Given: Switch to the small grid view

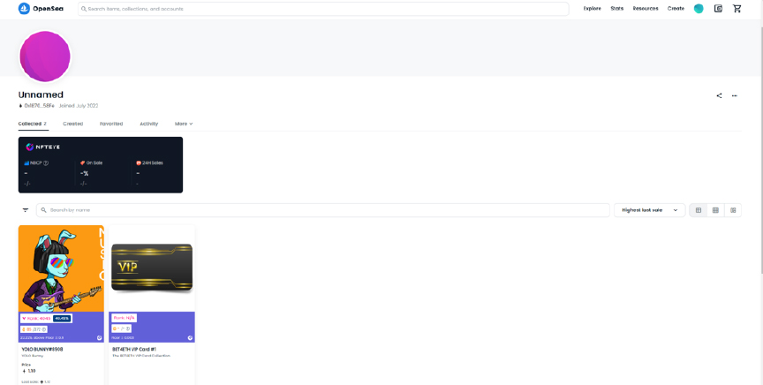Looking at the screenshot, I should tap(715, 210).
